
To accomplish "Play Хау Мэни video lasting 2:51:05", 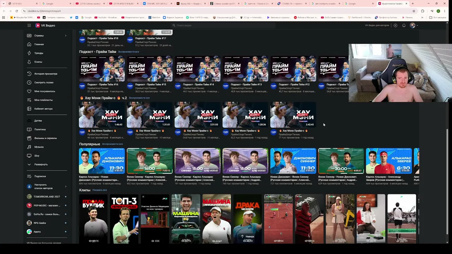I will (198, 115).
